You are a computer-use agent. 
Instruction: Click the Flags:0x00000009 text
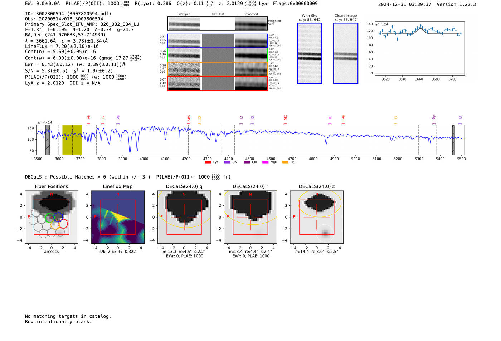coord(295,4)
